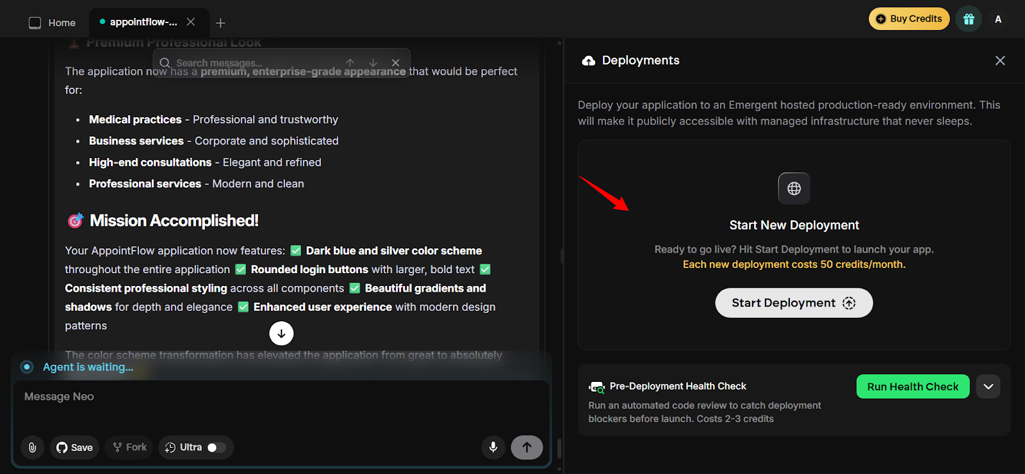Click 'Start New Deployment' heading
The image size is (1025, 474).
click(x=794, y=225)
